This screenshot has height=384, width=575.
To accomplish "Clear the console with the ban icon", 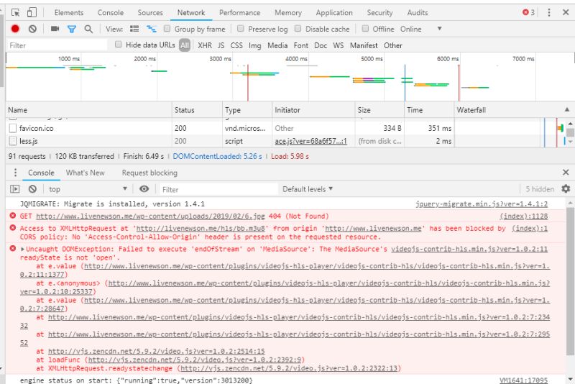I will coord(32,189).
